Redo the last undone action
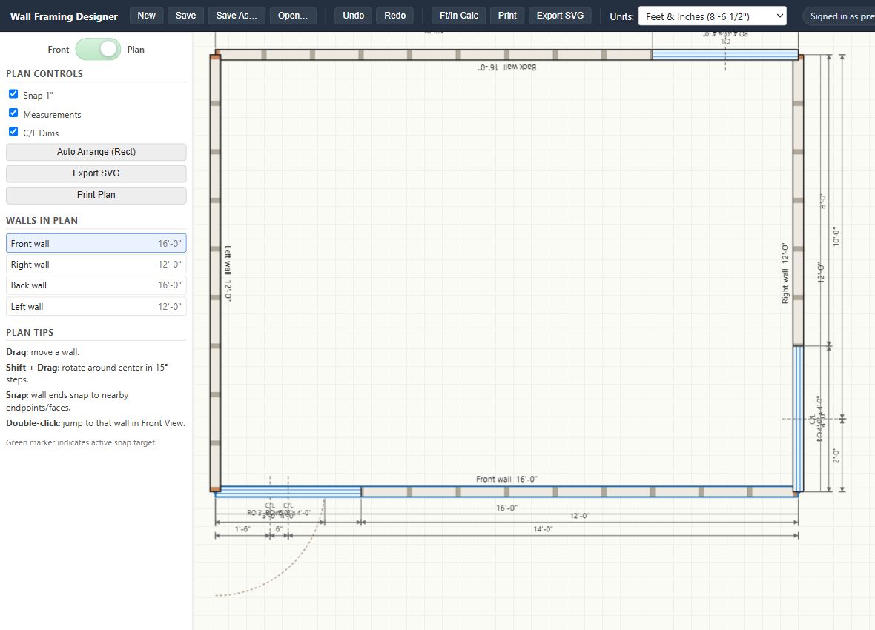This screenshot has height=630, width=875. [395, 16]
